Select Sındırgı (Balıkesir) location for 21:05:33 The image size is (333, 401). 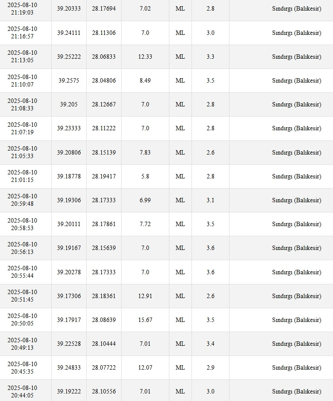point(297,152)
